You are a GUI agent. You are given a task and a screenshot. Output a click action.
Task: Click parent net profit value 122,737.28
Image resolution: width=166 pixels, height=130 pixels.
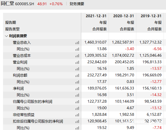point(97,101)
